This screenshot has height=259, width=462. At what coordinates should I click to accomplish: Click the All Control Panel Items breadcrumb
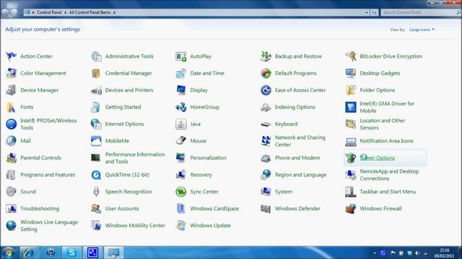click(90, 12)
